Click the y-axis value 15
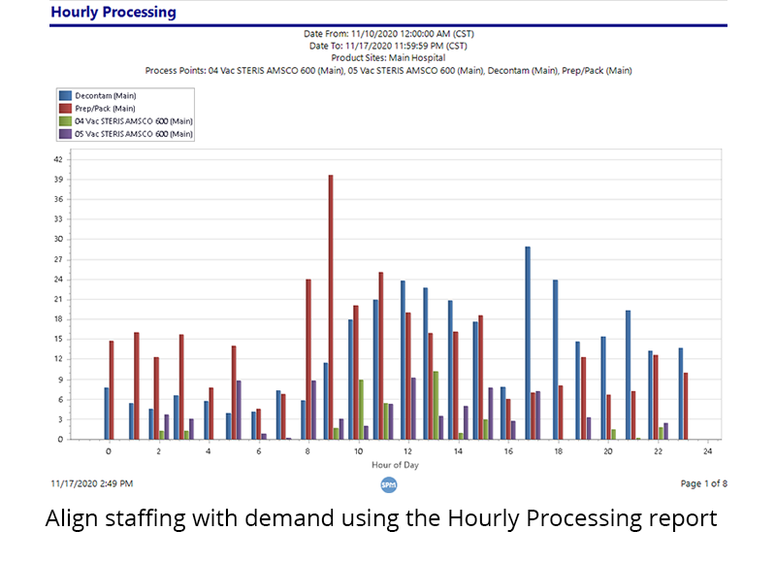 (58, 339)
